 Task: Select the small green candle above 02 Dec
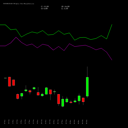75,101
